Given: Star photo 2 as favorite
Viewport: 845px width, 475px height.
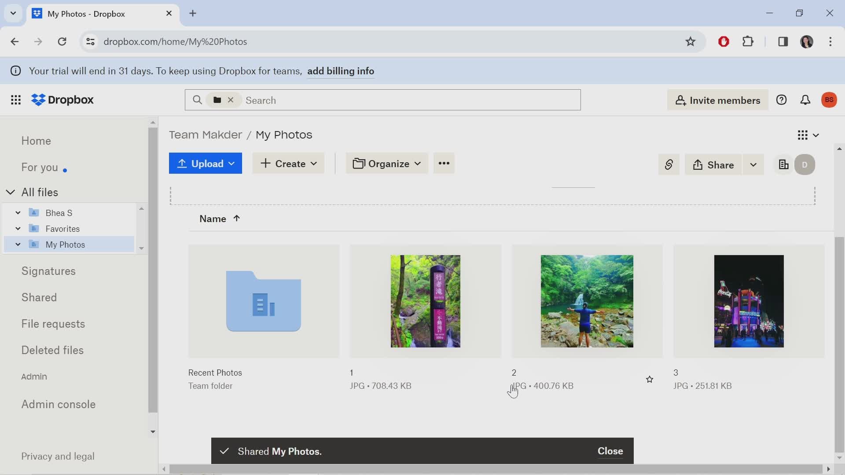Looking at the screenshot, I should click(650, 379).
